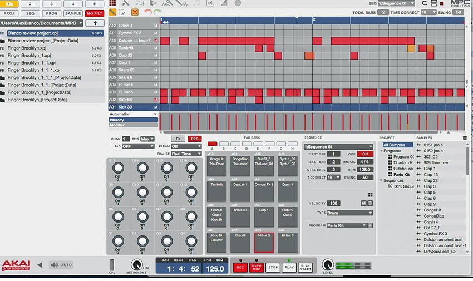Open the CHANGE Real Time dropdown

[x=186, y=154]
